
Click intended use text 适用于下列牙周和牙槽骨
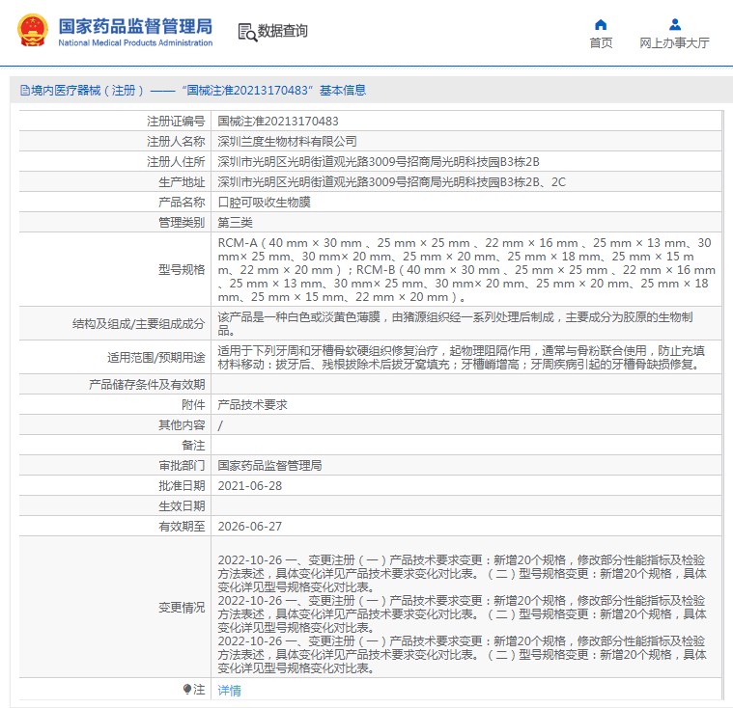click(x=461, y=357)
